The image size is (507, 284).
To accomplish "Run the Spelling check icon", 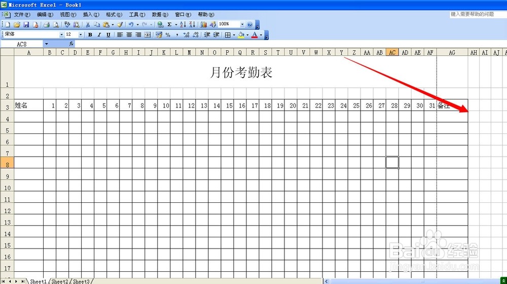I will pyautogui.click(x=67, y=24).
